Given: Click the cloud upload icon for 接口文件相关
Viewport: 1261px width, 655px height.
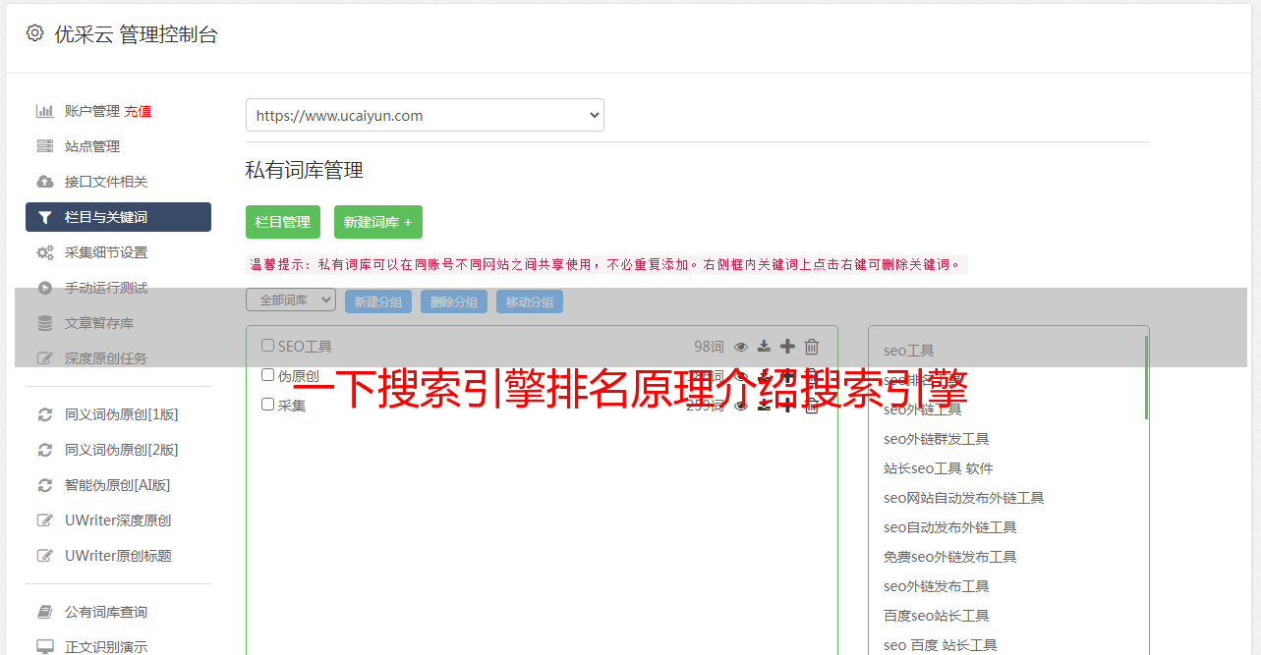Looking at the screenshot, I should click(45, 182).
